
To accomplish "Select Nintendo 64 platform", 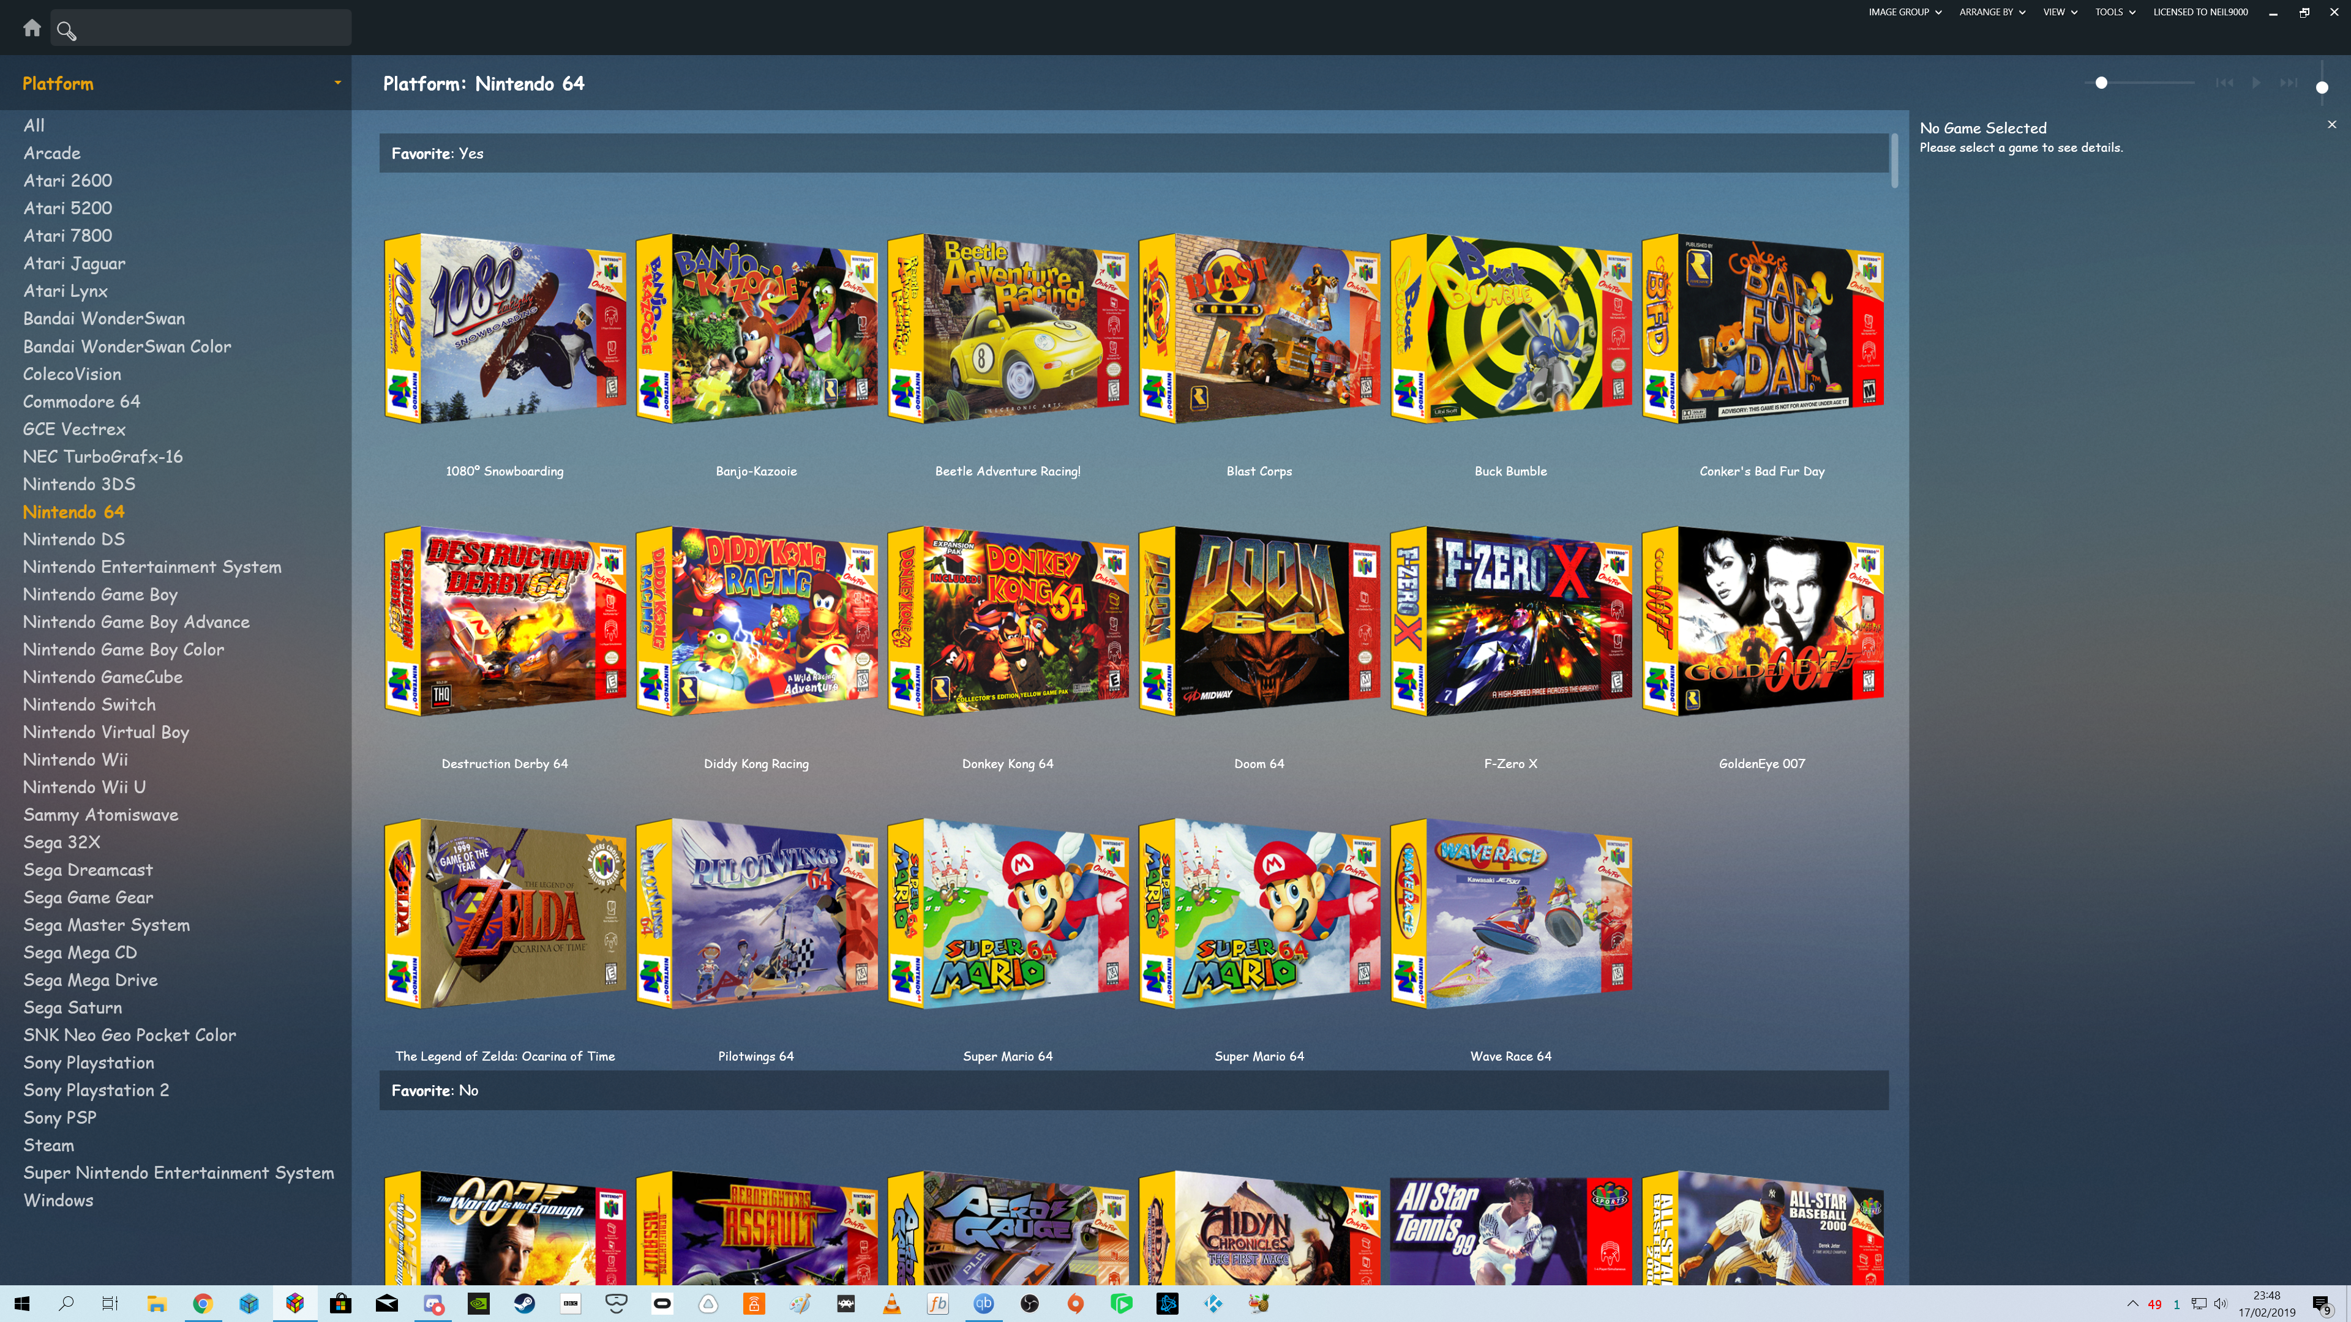I will tap(73, 512).
